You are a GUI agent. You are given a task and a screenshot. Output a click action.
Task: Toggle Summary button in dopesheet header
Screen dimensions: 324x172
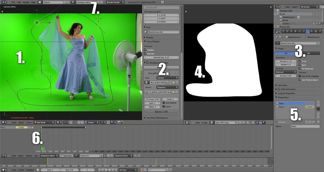(66, 156)
